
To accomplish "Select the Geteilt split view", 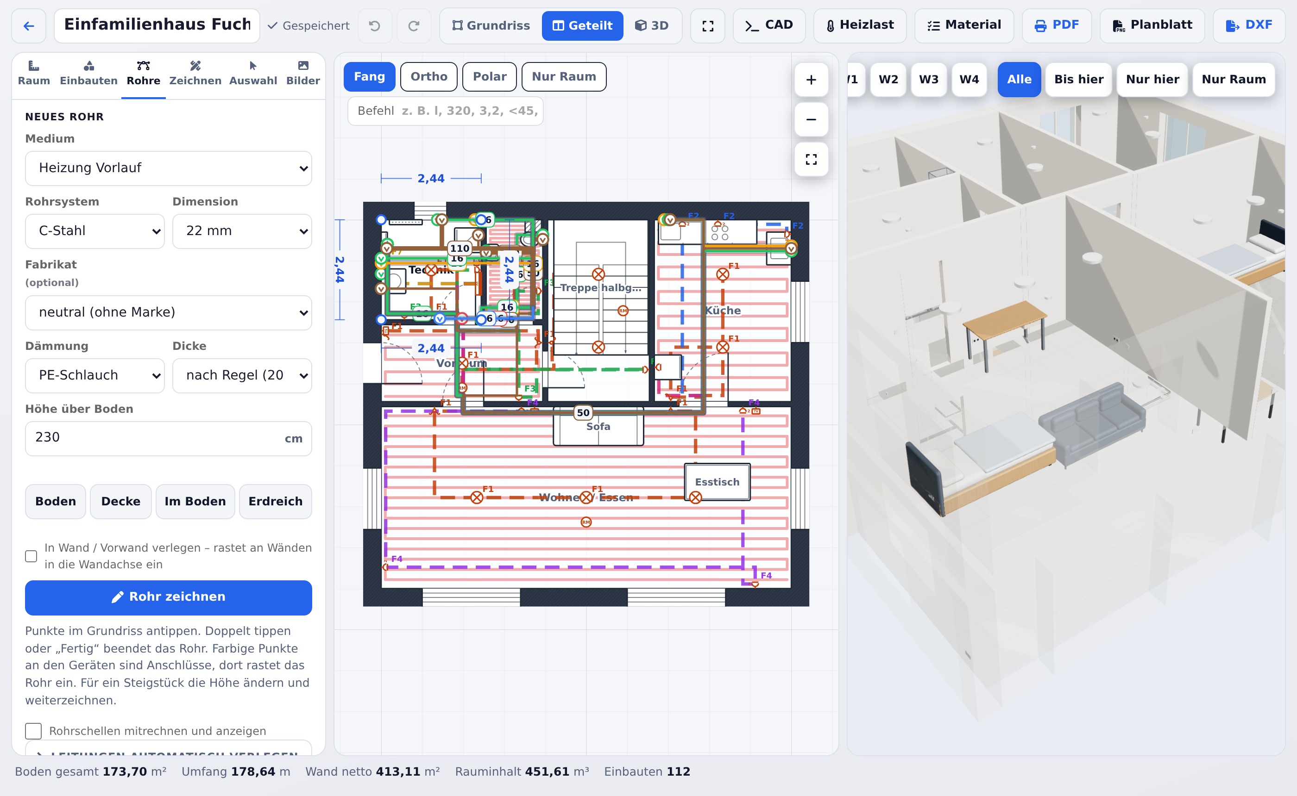I will 582,26.
